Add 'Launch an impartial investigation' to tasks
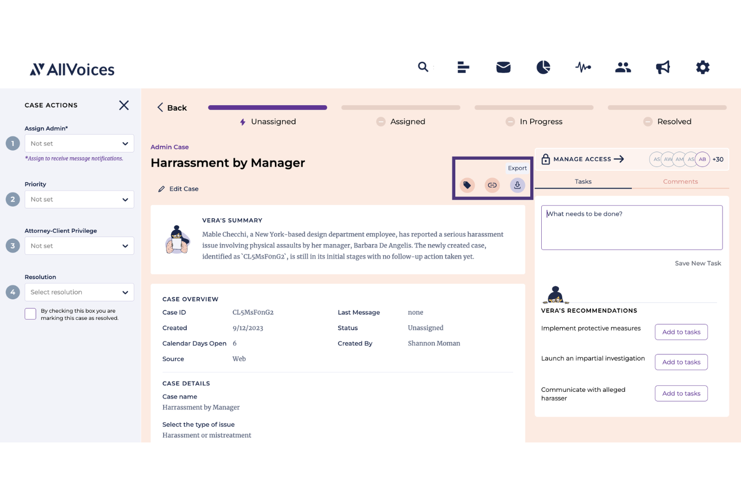 pyautogui.click(x=681, y=362)
